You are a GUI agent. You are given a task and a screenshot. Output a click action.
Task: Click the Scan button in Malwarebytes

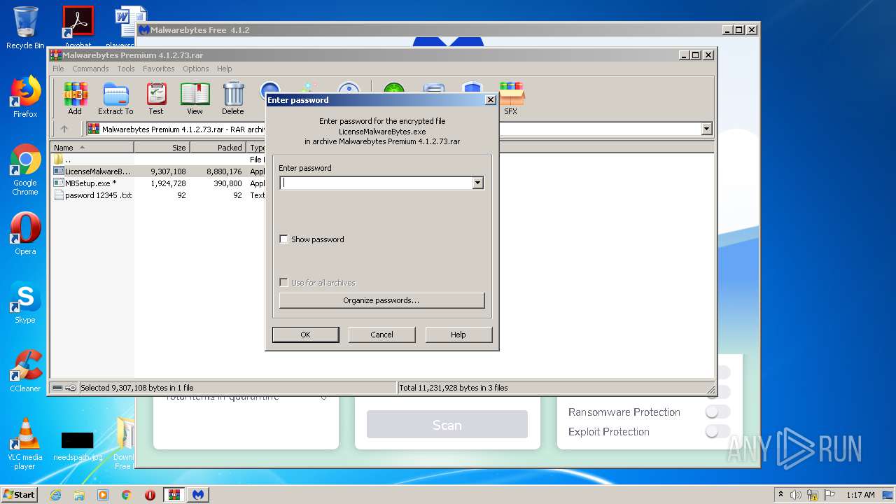(447, 425)
